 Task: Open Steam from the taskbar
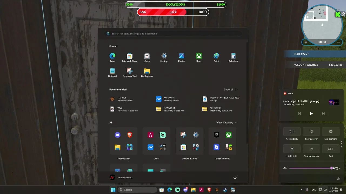click(x=225, y=190)
